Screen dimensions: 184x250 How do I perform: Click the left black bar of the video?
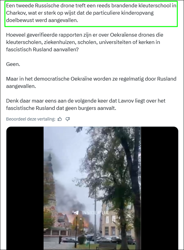click(x=25, y=188)
